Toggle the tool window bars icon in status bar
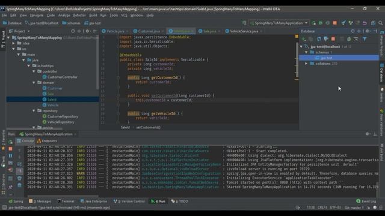385x216 pixels. point(4,208)
